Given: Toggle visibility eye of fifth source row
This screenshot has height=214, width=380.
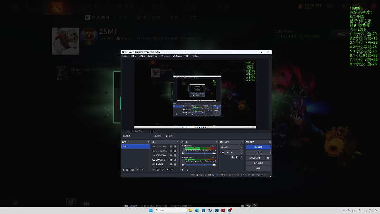Looking at the screenshot, I should coord(171,164).
